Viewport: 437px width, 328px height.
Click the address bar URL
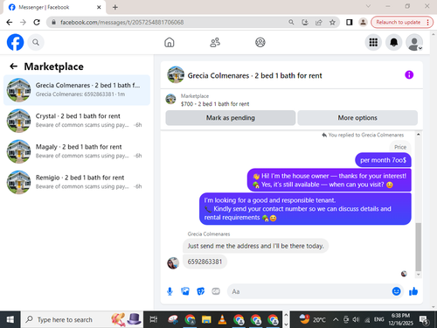click(x=122, y=22)
